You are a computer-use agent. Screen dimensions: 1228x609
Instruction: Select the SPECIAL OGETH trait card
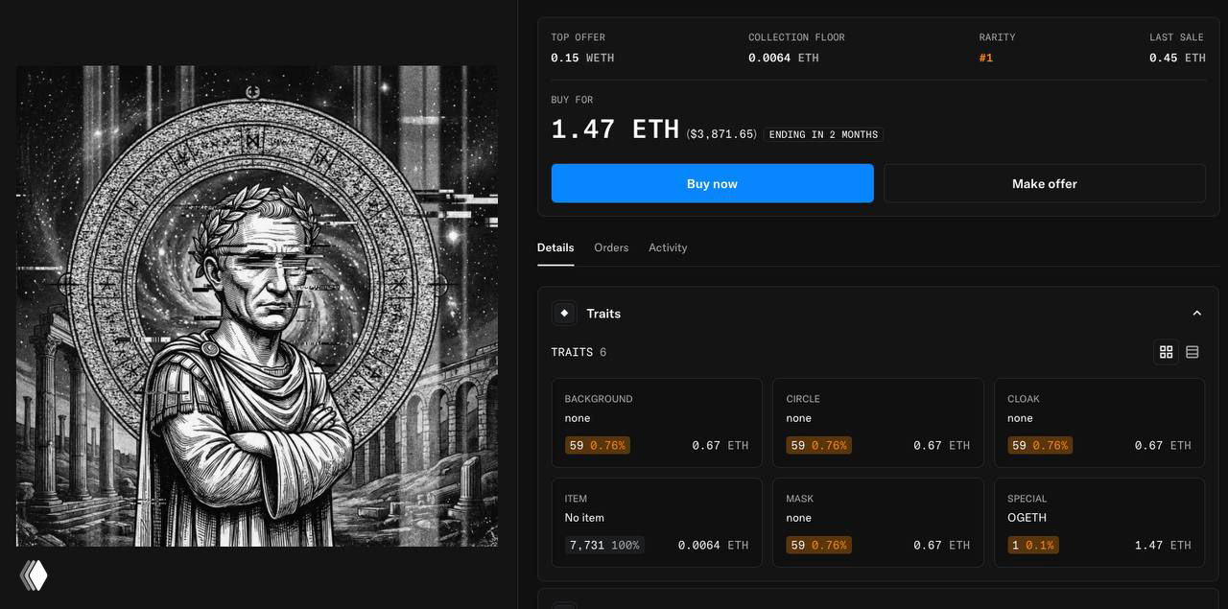click(1099, 523)
